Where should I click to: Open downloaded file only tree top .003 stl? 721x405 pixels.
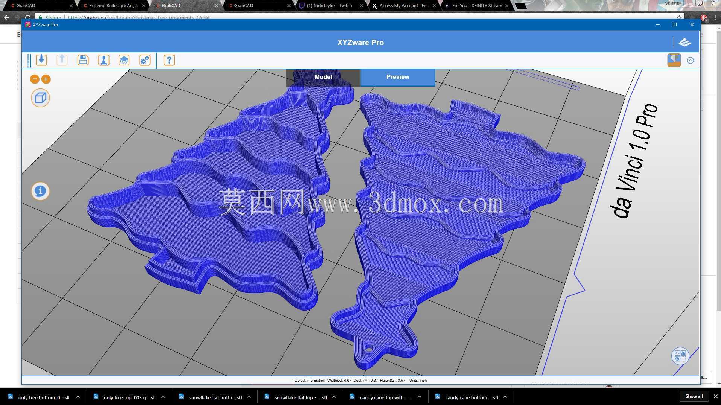[x=129, y=397]
